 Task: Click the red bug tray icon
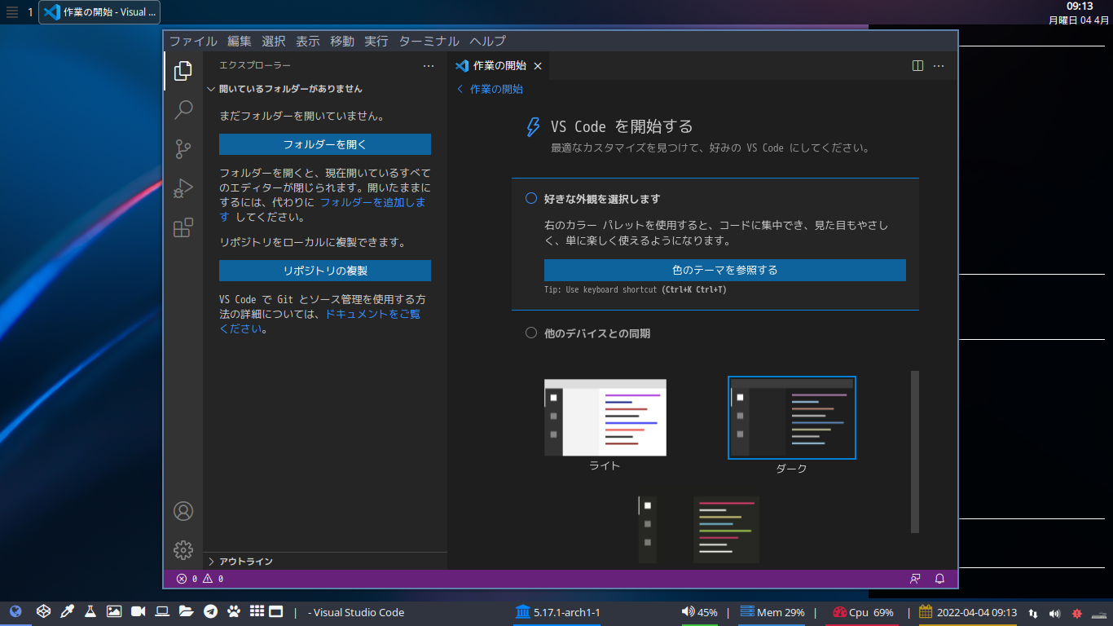coord(1077,613)
